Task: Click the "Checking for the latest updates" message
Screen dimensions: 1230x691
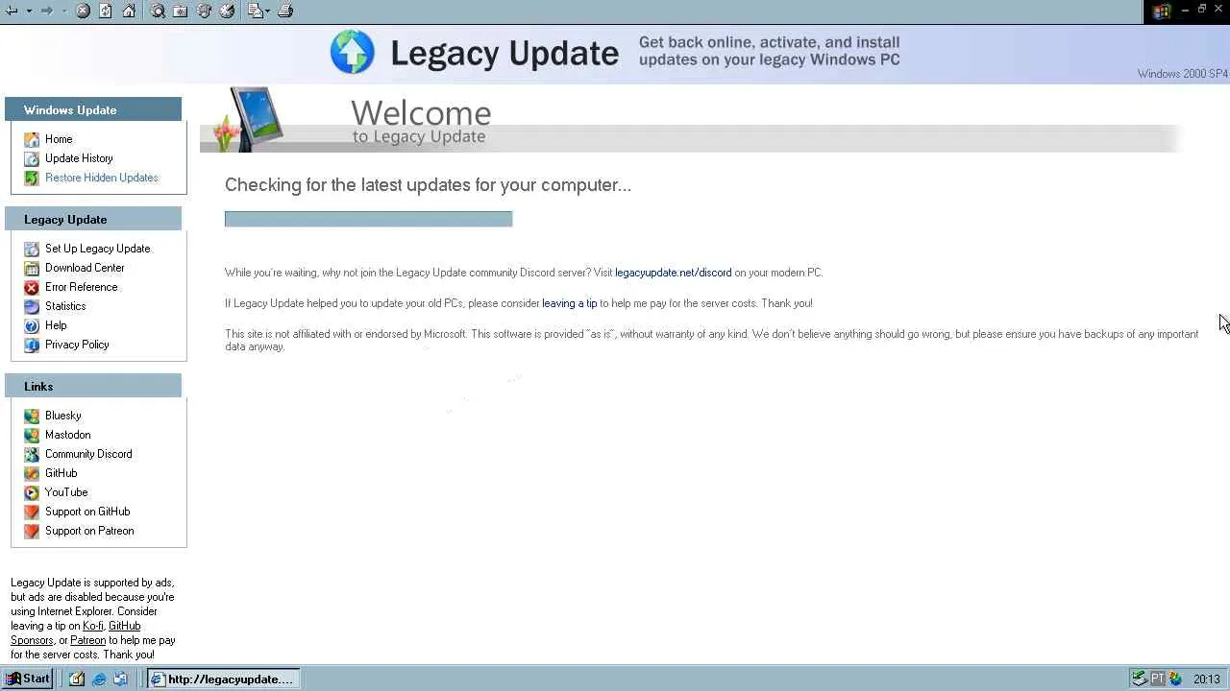Action: click(x=428, y=185)
